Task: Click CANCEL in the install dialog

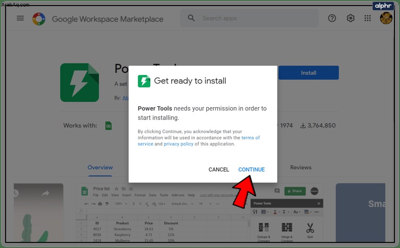Action: click(219, 170)
